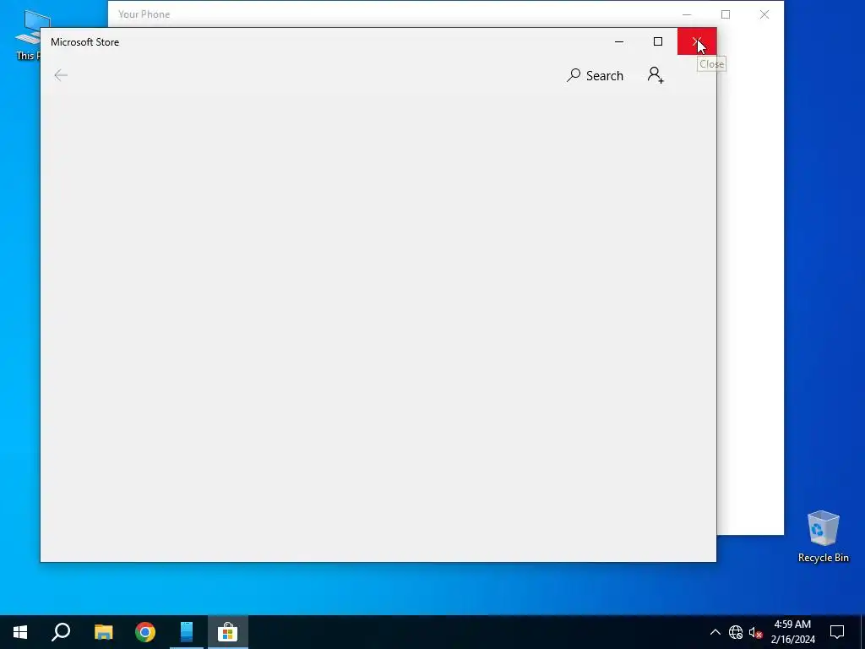Maximize the Your Phone window

coord(726,14)
